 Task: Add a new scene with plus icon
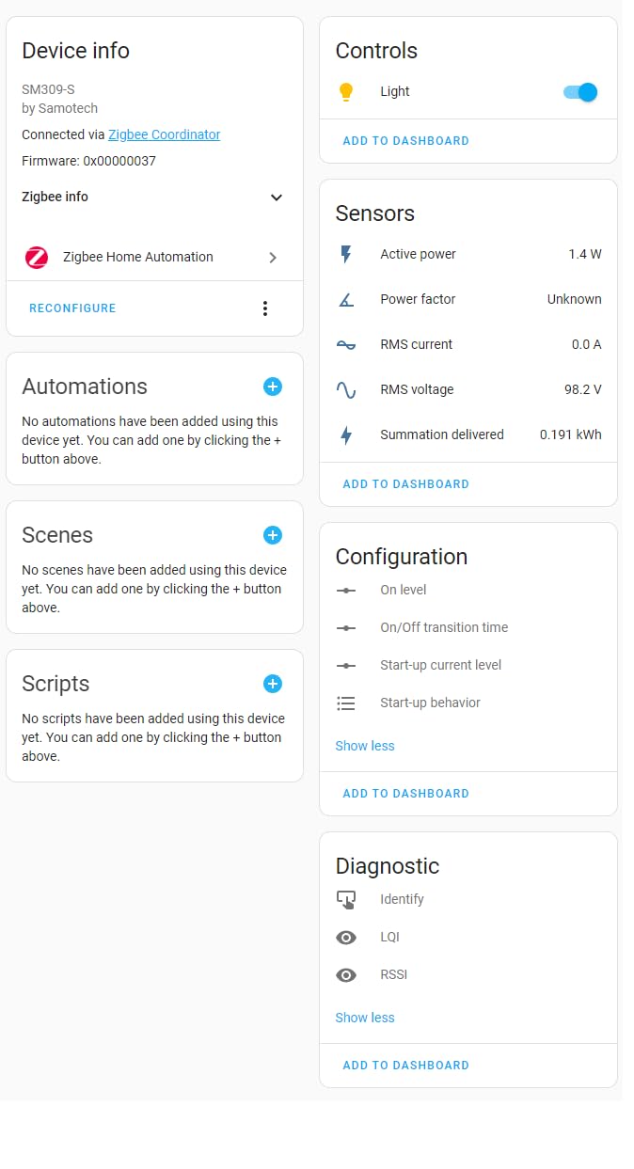pyautogui.click(x=273, y=535)
